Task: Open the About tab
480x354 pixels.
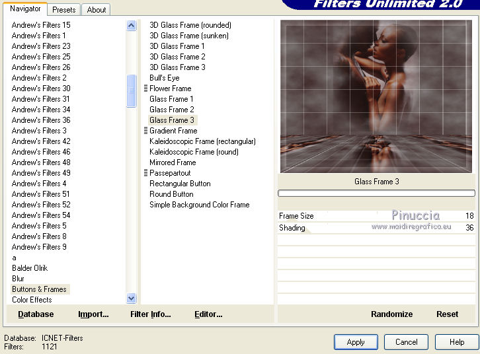Action: (96, 10)
